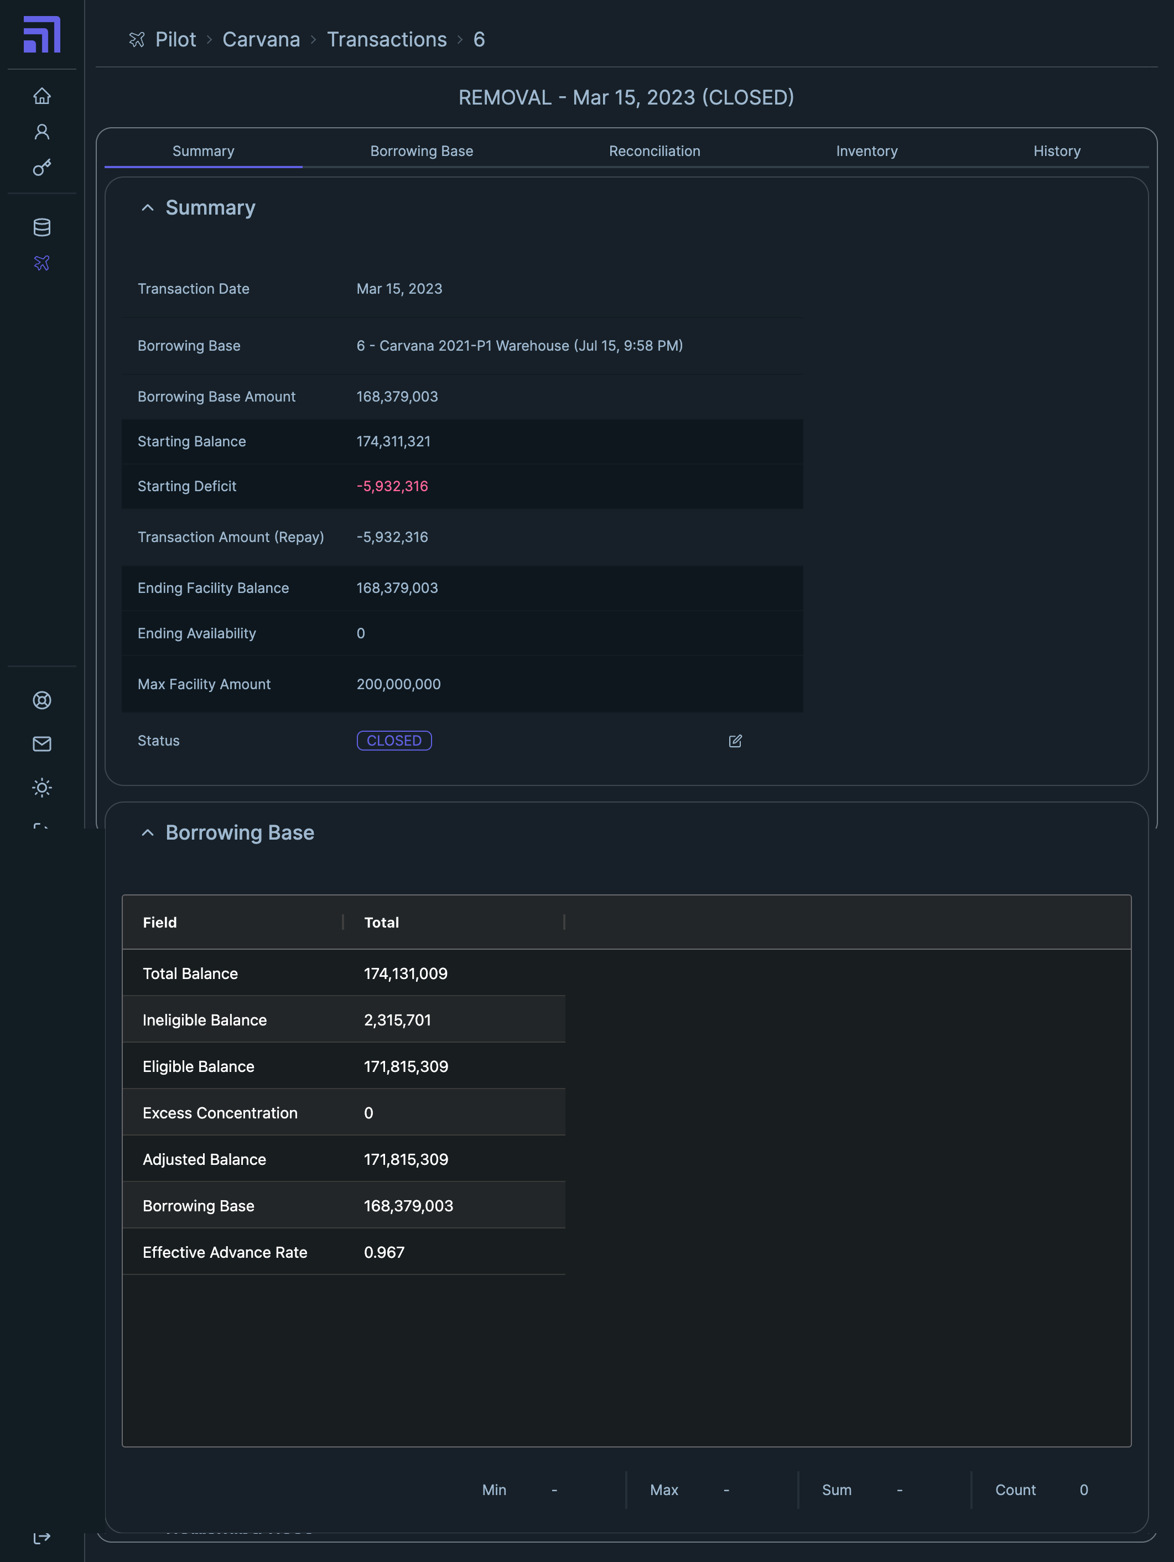Open the database section in the sidebar
1174x1562 pixels.
[x=41, y=227]
